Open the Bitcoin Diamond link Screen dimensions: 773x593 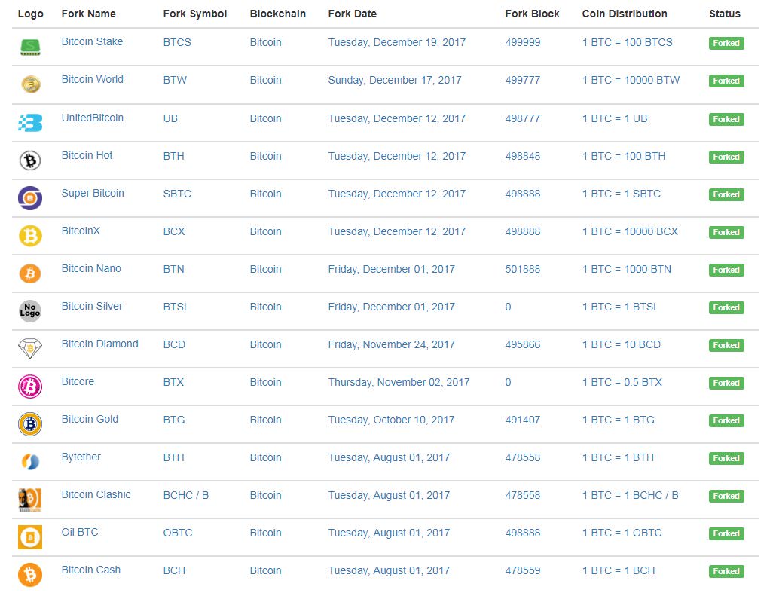[x=99, y=344]
